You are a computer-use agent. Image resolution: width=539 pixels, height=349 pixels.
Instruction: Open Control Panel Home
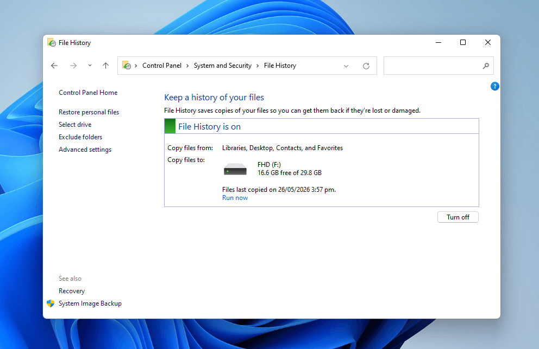(x=88, y=93)
